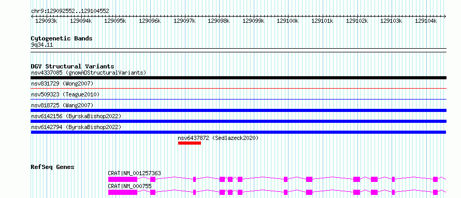Click the 129099k ruler tick label
Image resolution: width=461 pixels, height=198 pixels.
coord(253,21)
